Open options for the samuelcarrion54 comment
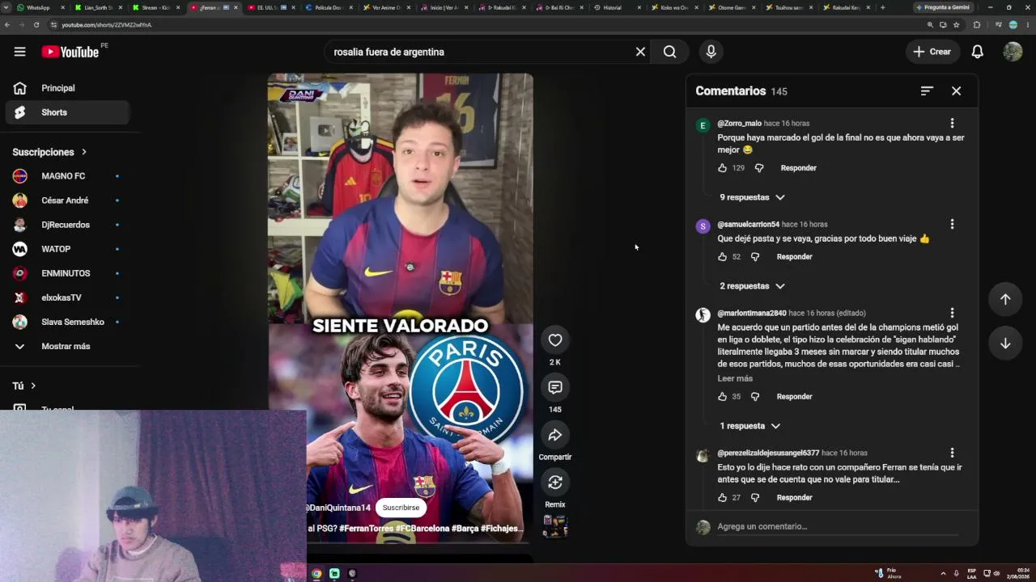This screenshot has width=1036, height=582. coord(952,224)
